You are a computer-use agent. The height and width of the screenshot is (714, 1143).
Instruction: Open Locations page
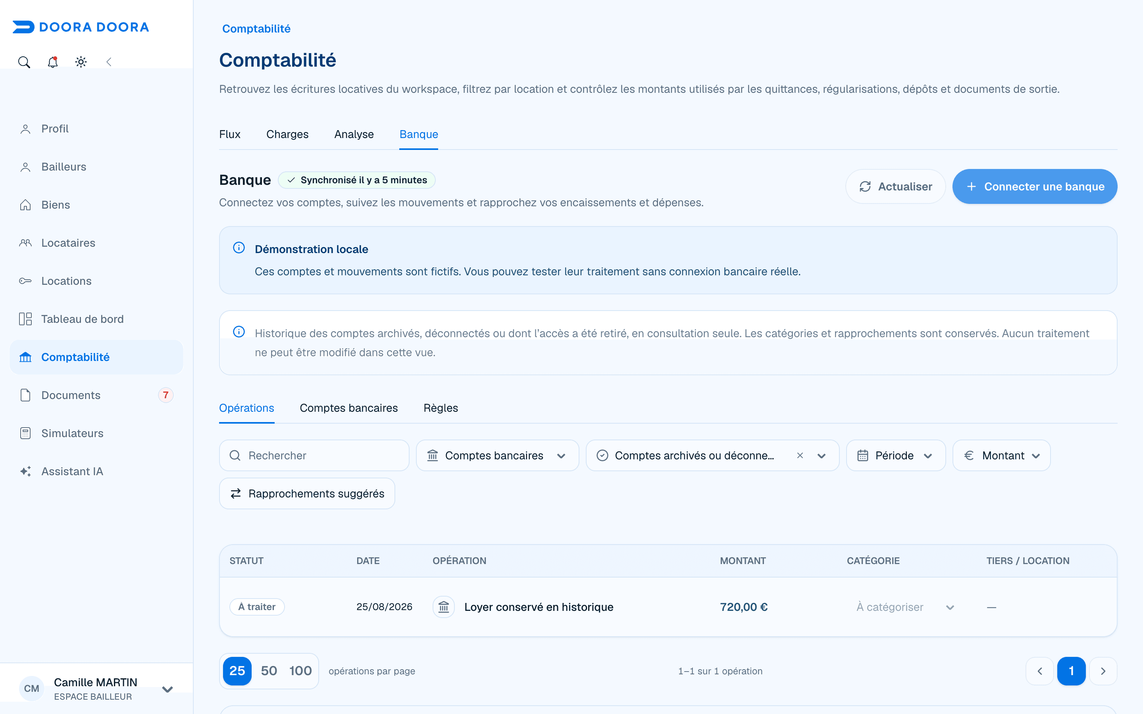(x=96, y=281)
